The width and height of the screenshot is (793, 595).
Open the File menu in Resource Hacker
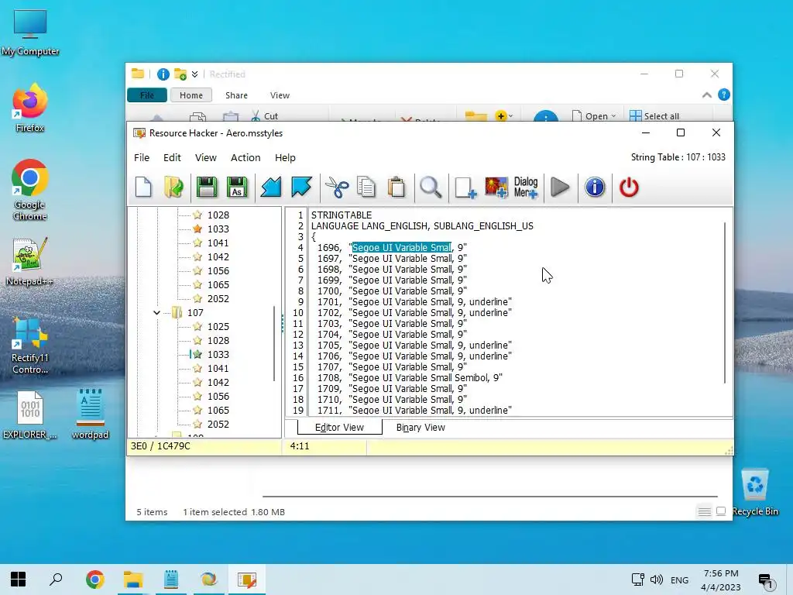(142, 158)
